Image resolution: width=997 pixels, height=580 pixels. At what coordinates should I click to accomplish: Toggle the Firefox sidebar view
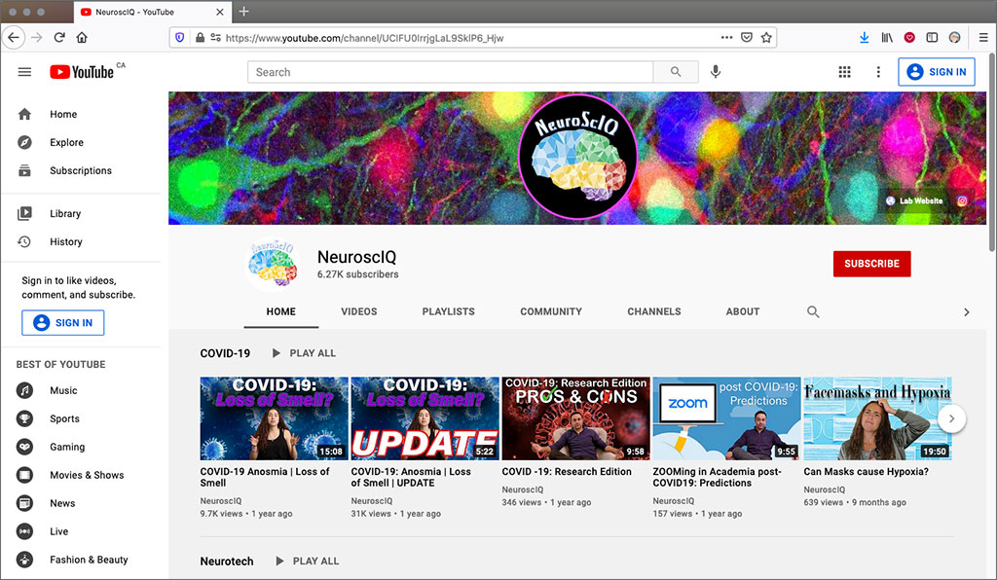(932, 38)
